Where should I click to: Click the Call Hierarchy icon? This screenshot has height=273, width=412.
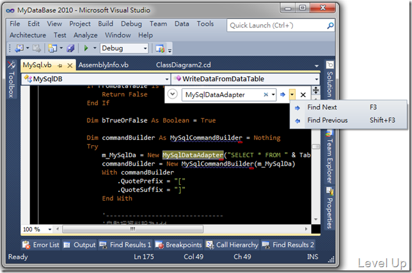[x=210, y=245]
